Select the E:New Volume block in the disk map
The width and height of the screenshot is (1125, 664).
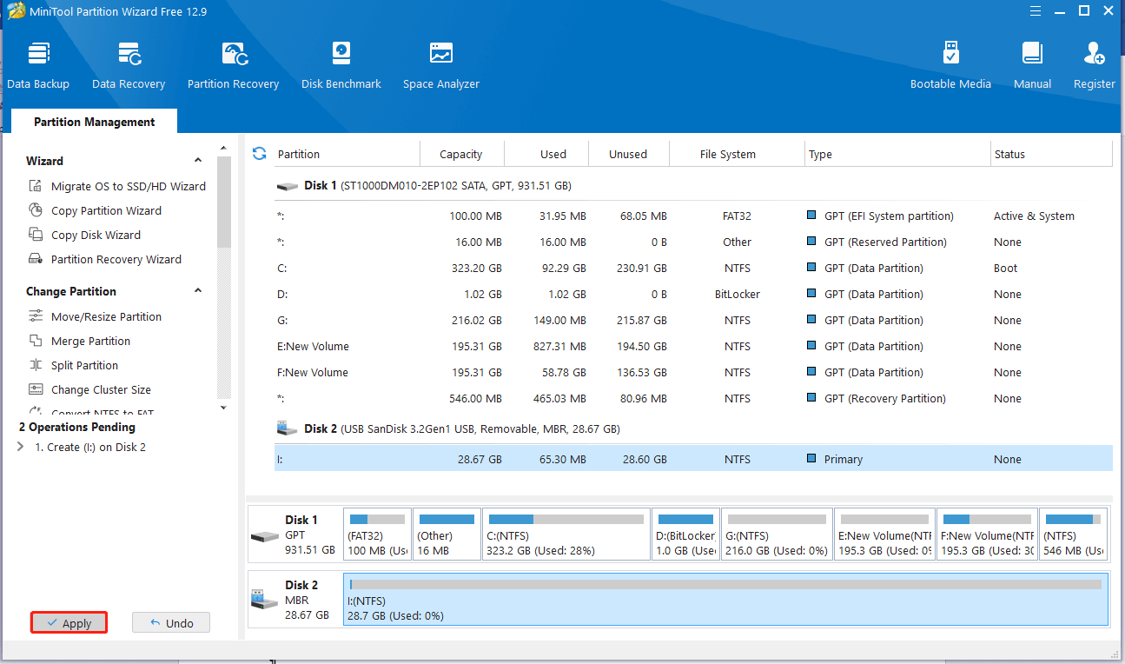(x=884, y=534)
